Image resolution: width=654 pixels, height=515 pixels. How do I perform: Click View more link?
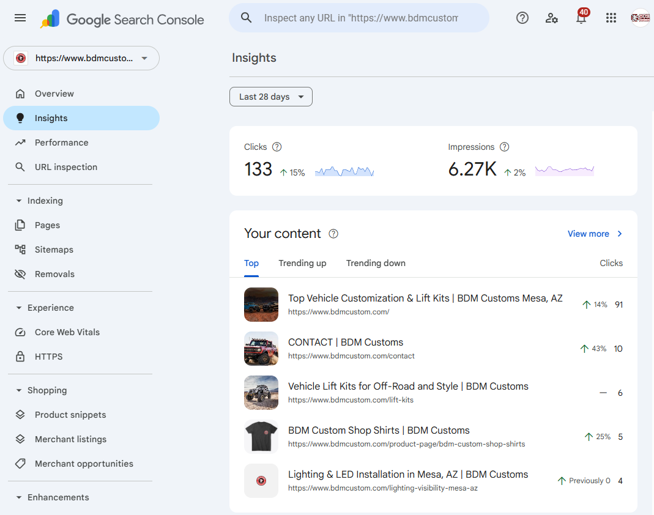coord(595,234)
